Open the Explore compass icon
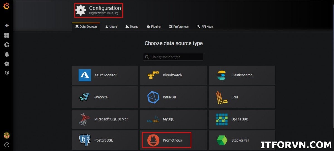Screen dimensions: 334x151 point(7,45)
